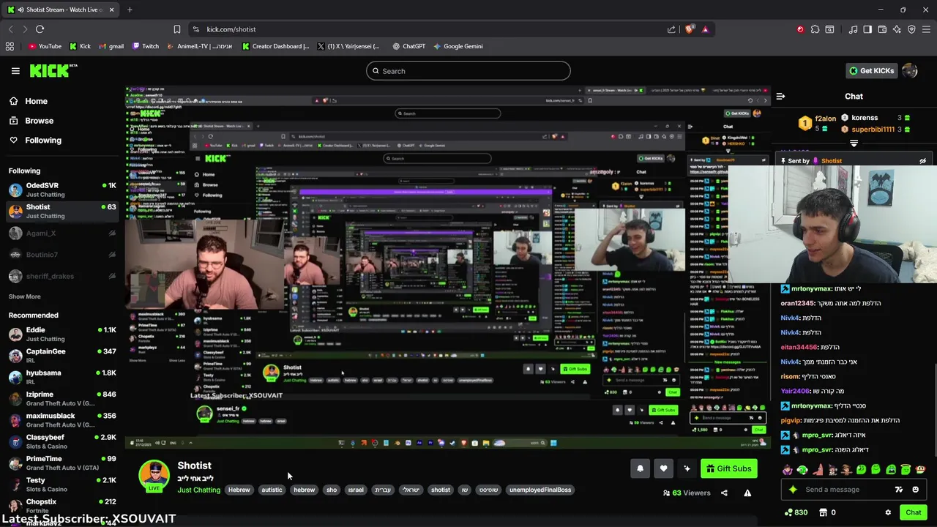Open the Kick hamburger sidebar menu

(15, 71)
